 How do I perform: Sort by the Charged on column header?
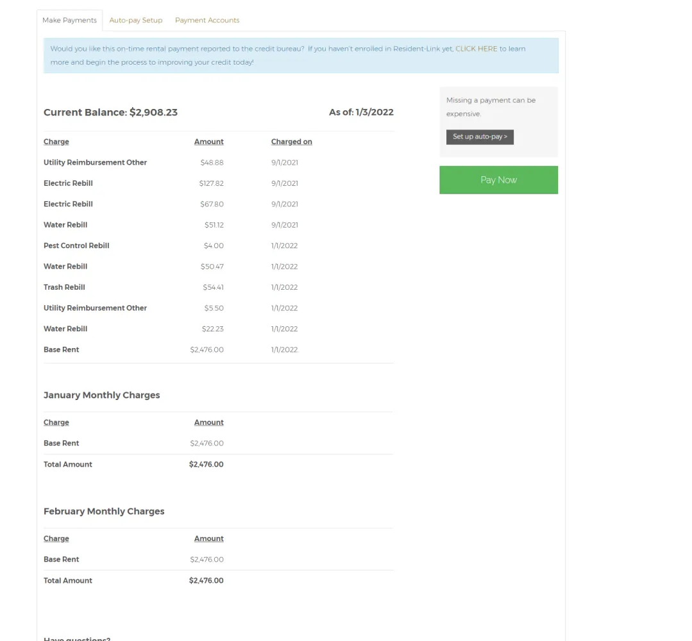[x=291, y=142]
